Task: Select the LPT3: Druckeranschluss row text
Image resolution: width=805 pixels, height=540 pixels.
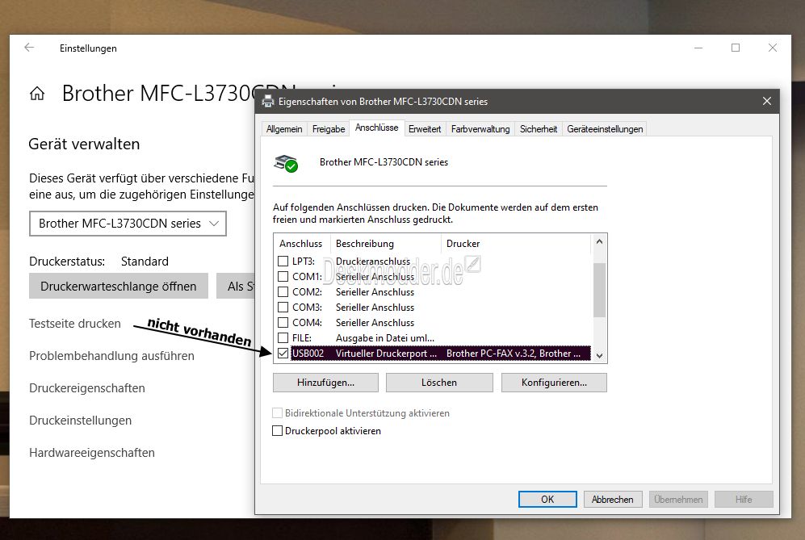Action: pyautogui.click(x=351, y=262)
